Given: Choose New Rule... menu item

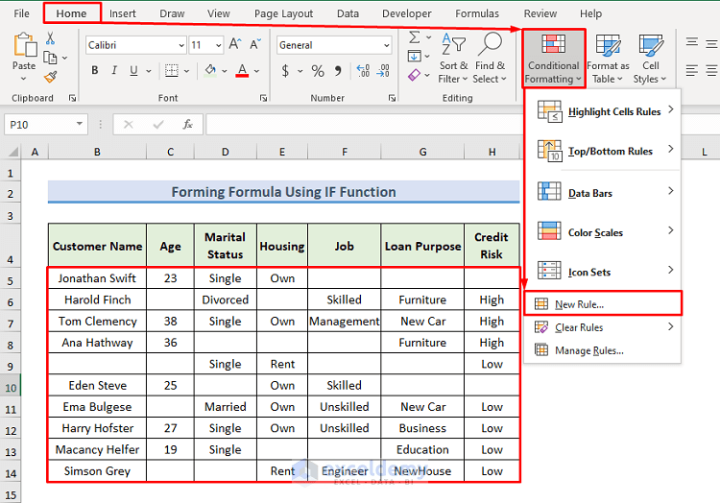Looking at the screenshot, I should (603, 304).
